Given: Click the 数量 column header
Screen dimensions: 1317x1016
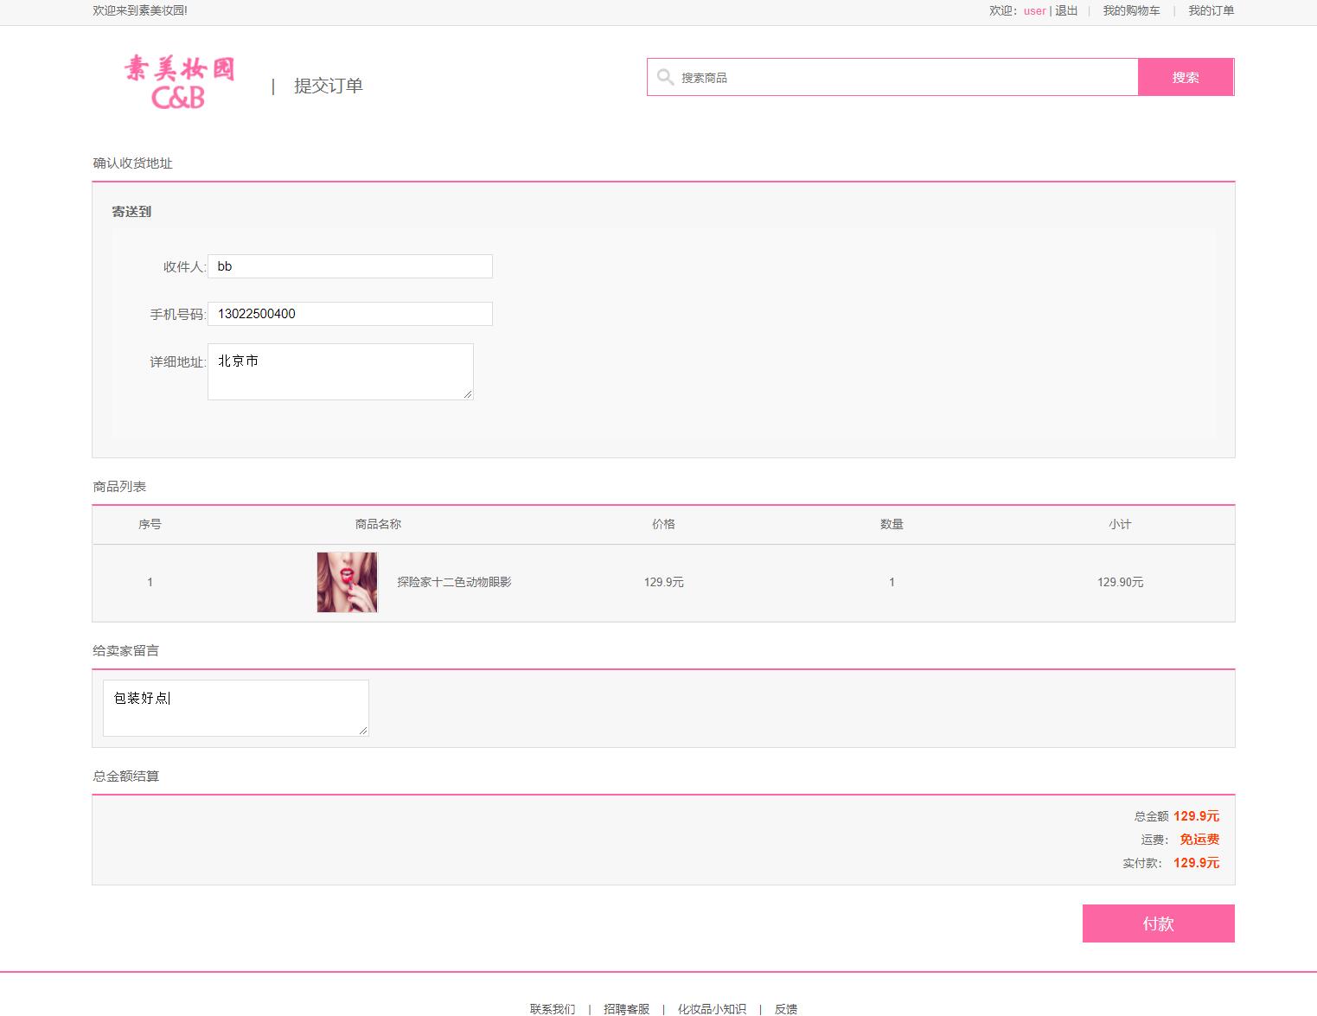Looking at the screenshot, I should click(892, 524).
